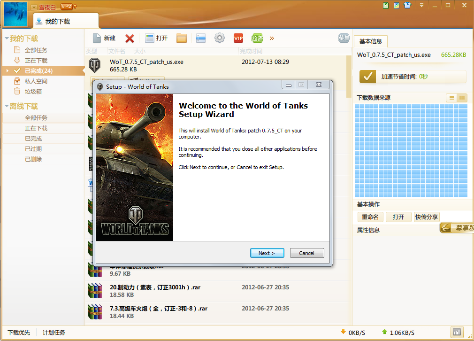
Task: Click the 7.3.高级车火炮 rar archive icon
Action: [x=95, y=312]
